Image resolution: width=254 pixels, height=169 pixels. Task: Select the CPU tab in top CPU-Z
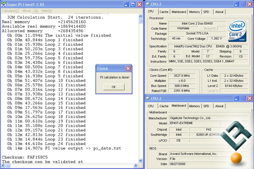point(151,12)
